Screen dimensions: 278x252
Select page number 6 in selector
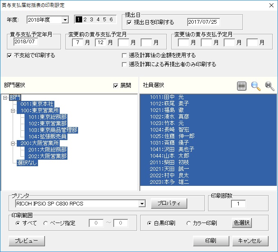(x=111, y=20)
